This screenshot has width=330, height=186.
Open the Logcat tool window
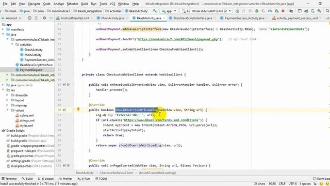tap(46, 179)
